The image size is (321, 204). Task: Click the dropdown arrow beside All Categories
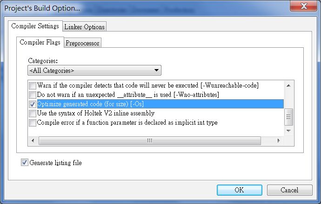tap(156, 70)
